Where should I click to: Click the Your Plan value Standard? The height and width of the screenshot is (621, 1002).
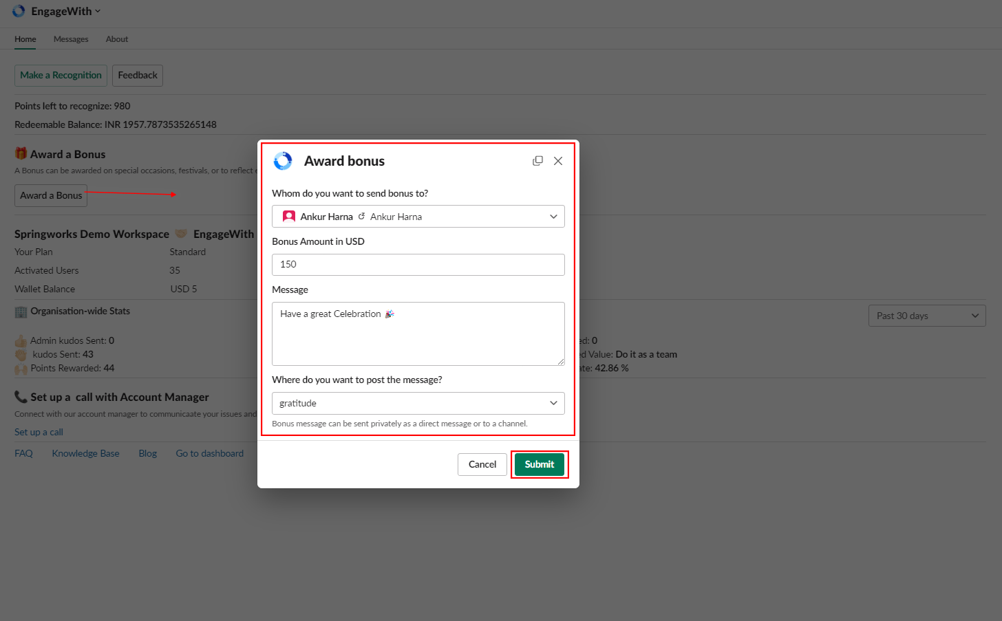click(187, 252)
